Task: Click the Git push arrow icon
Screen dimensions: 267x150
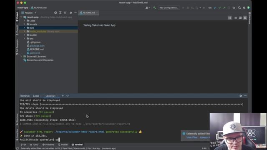Action: (x=224, y=7)
